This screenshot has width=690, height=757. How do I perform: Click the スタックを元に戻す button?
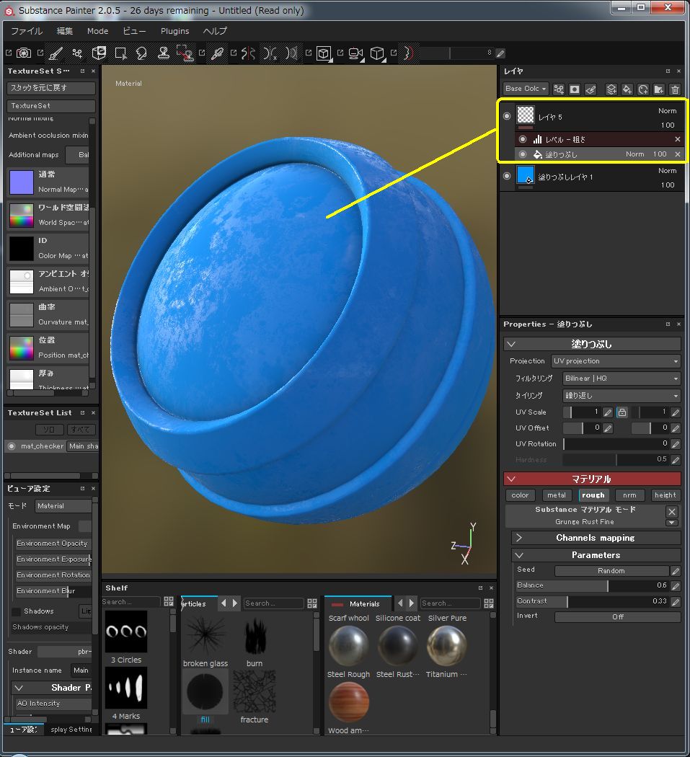coord(50,87)
